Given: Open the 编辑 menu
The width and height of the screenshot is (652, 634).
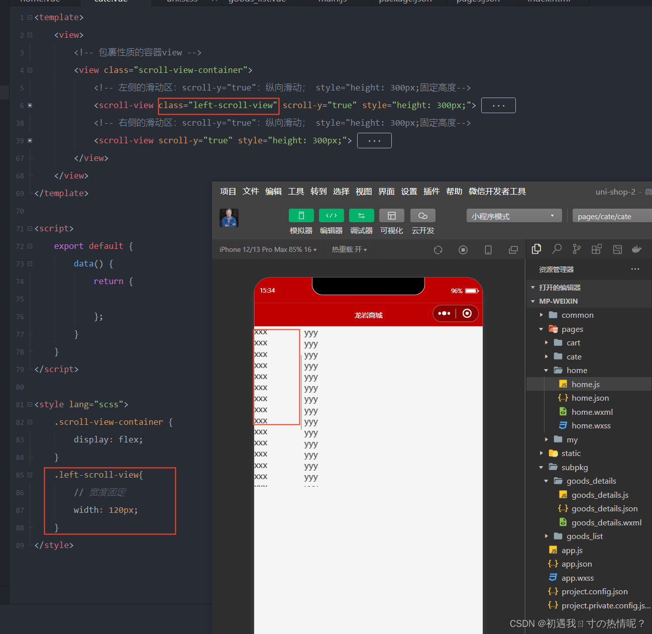Looking at the screenshot, I should coord(273,191).
